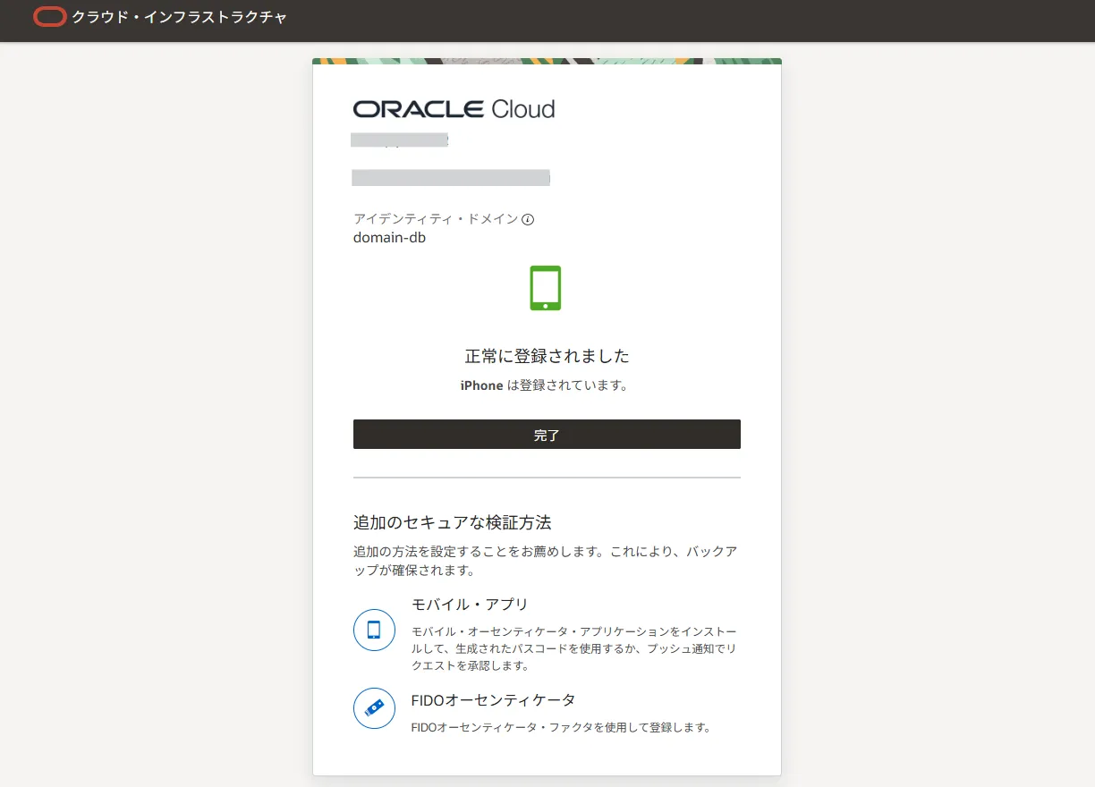
Task: Click the backup recommendation description text
Action: pos(545,561)
